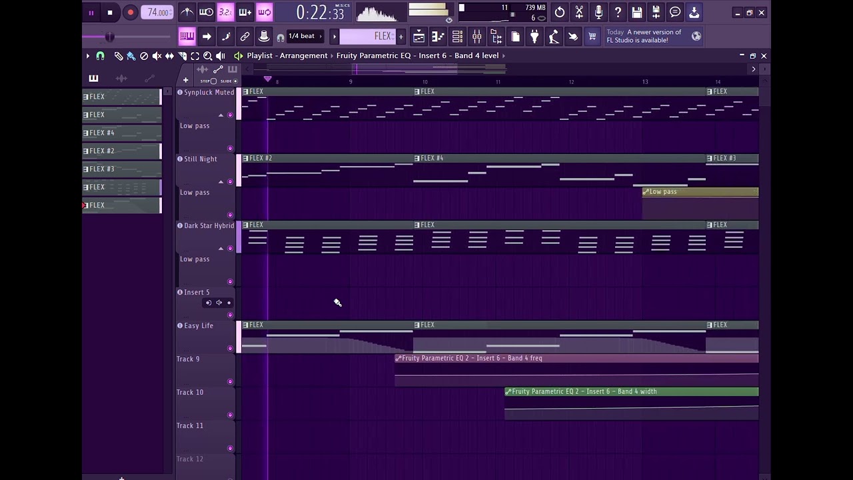Show automation clips tab in picker panel
Image resolution: width=853 pixels, height=480 pixels.
coord(149,79)
